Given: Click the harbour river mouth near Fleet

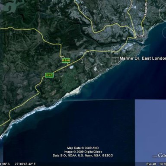Looking at the screenshot, I should [137, 42].
